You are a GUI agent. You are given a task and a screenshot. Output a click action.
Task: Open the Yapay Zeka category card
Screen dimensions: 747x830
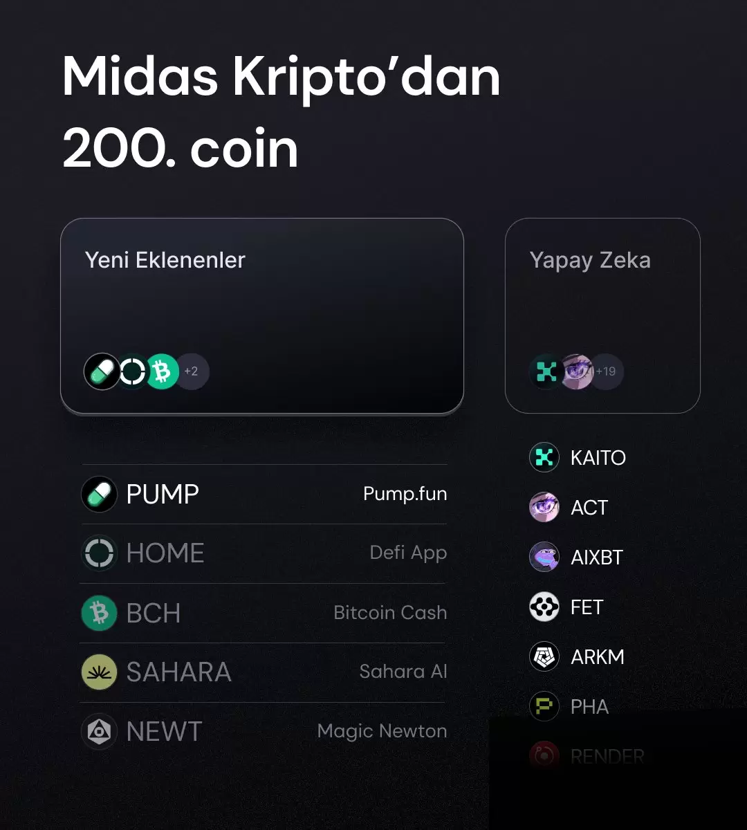[602, 316]
